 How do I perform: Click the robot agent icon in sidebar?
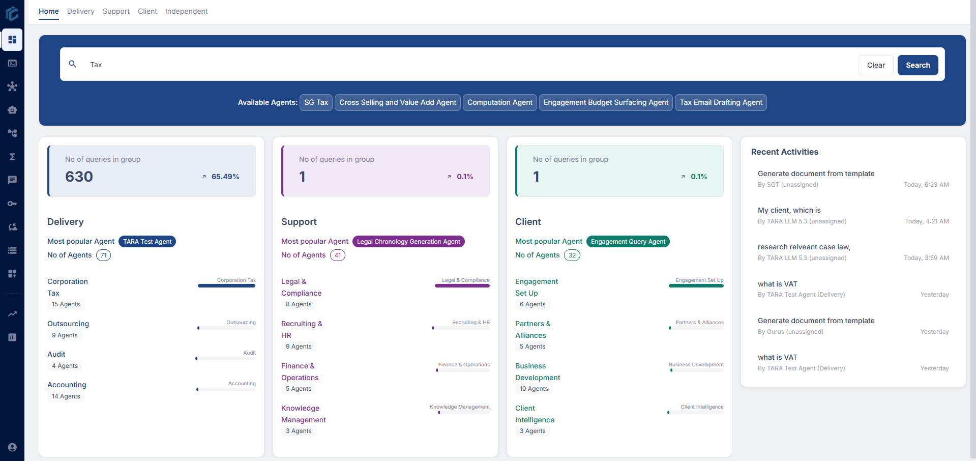12,110
